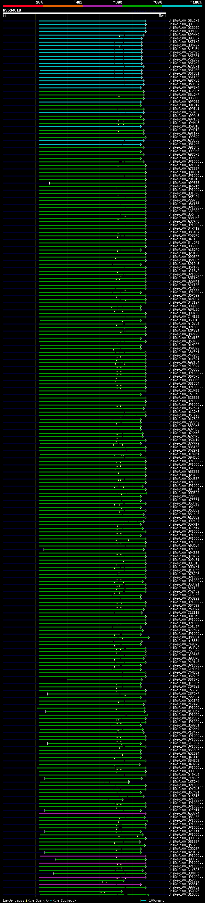Select the query name AV534619

12,11
